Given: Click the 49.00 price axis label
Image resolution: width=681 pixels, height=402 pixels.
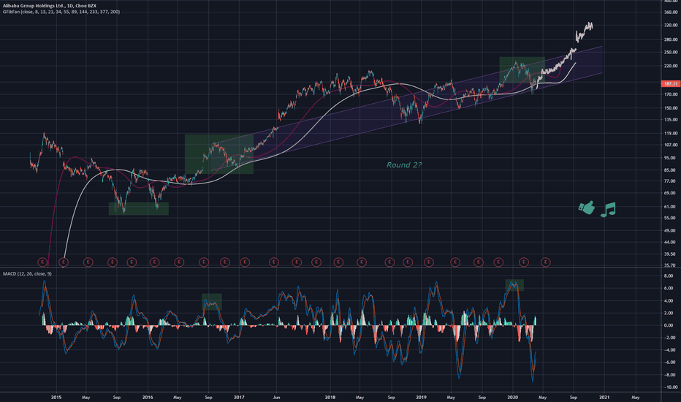Looking at the screenshot, I should point(670,231).
